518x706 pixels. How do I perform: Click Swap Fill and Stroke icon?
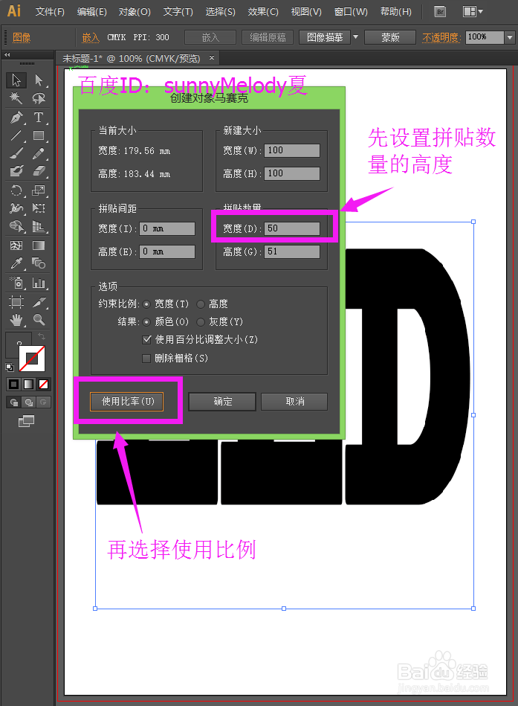(42, 336)
